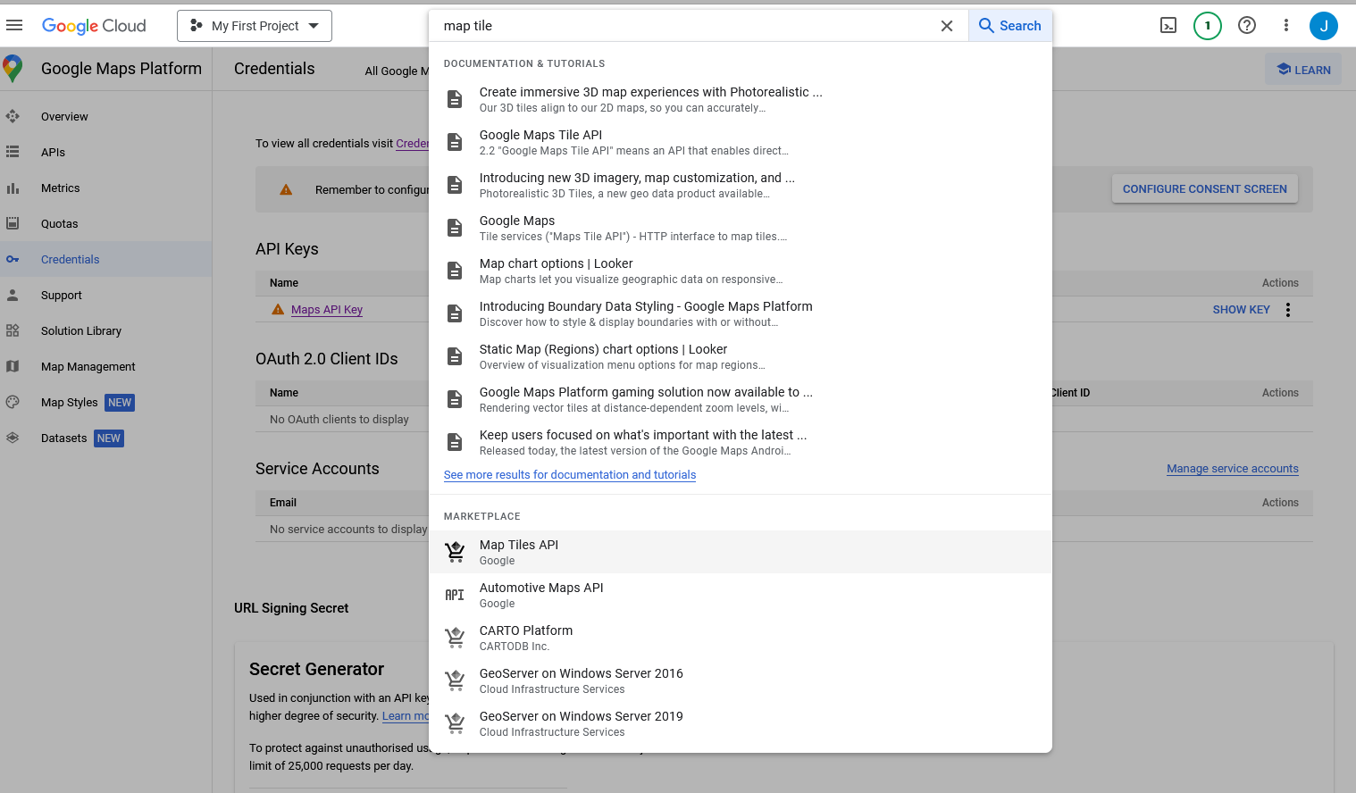Viewport: 1356px width, 793px height.
Task: Click the Map chart options Looker document icon
Action: coord(455,271)
